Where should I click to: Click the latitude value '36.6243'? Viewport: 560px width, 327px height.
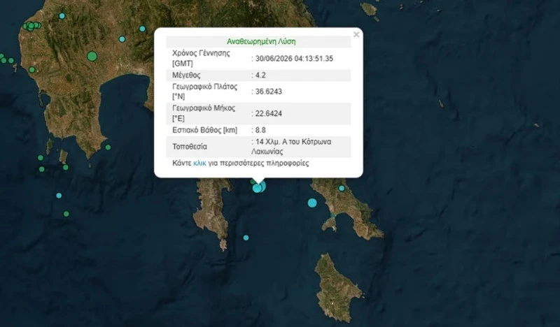(x=269, y=92)
